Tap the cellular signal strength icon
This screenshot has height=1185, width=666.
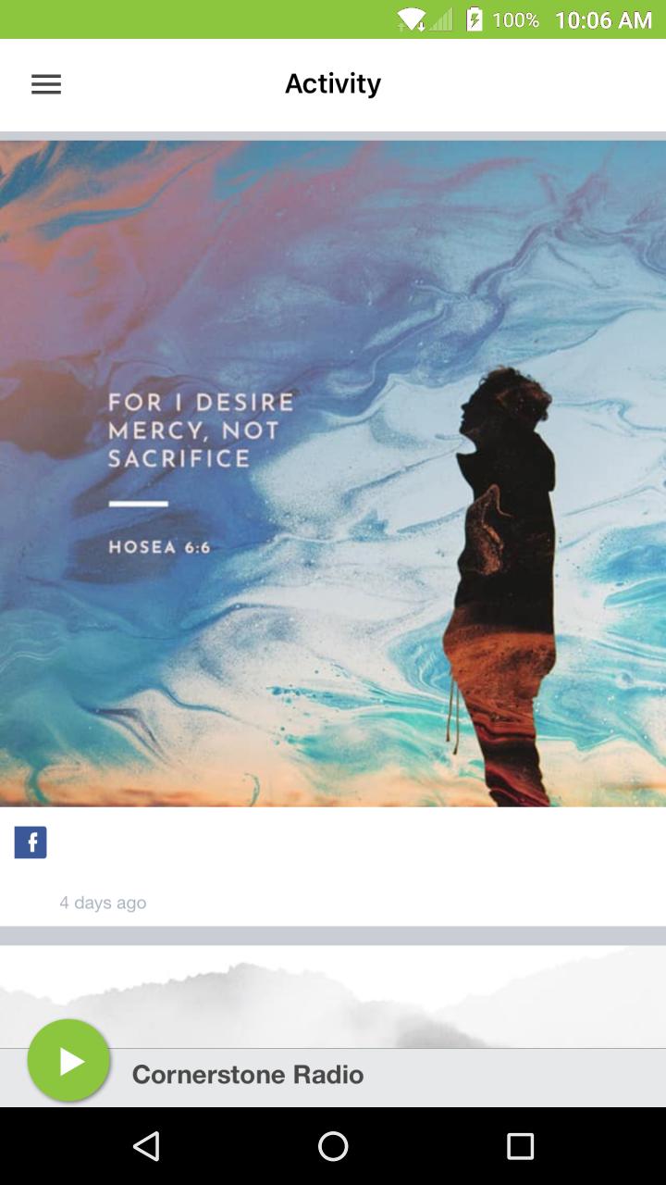click(x=440, y=19)
